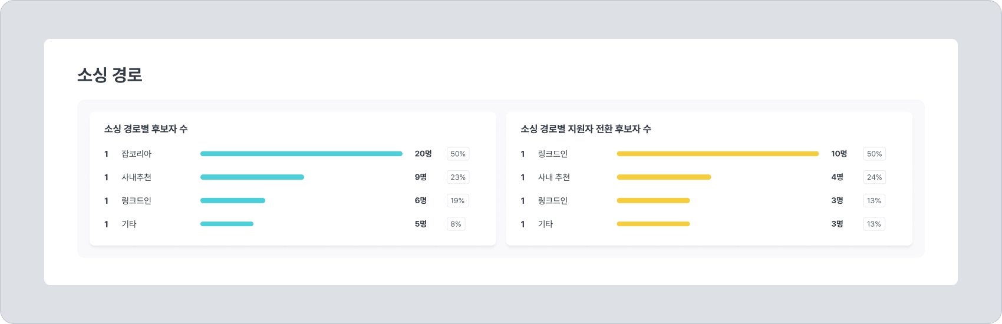Click the 19% percentage badge
Viewport: 1002px width, 324px height.
pos(457,201)
